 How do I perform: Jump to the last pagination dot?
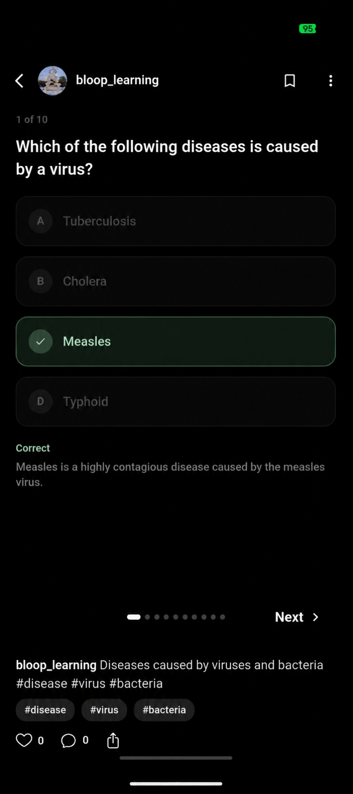[x=223, y=617]
